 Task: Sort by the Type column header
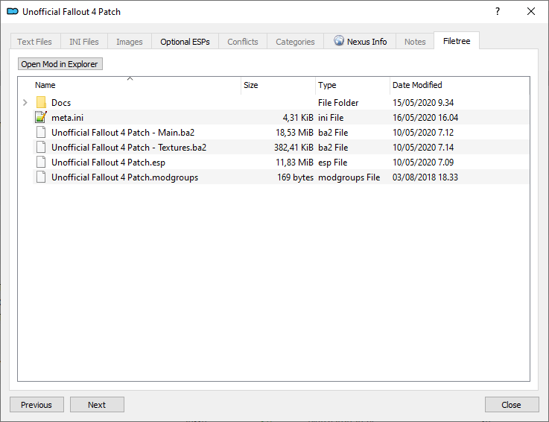tap(352, 85)
